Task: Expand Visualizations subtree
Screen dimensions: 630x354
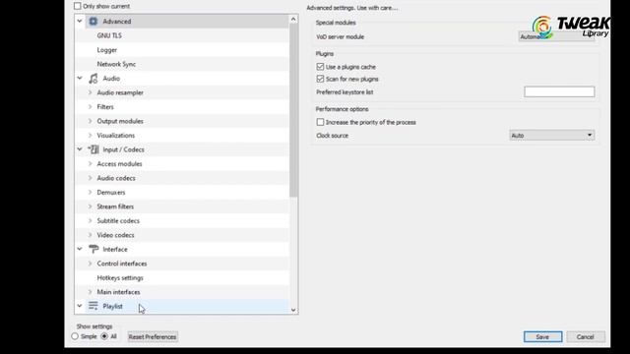Action: pos(90,136)
